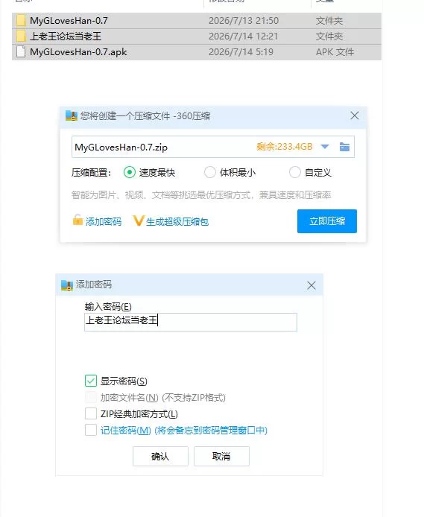Click the 360压缩 logo in the 添加密码 dialog title
The width and height of the screenshot is (424, 517).
tap(67, 285)
